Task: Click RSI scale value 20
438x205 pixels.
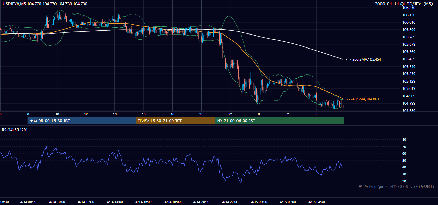Action: (404, 181)
